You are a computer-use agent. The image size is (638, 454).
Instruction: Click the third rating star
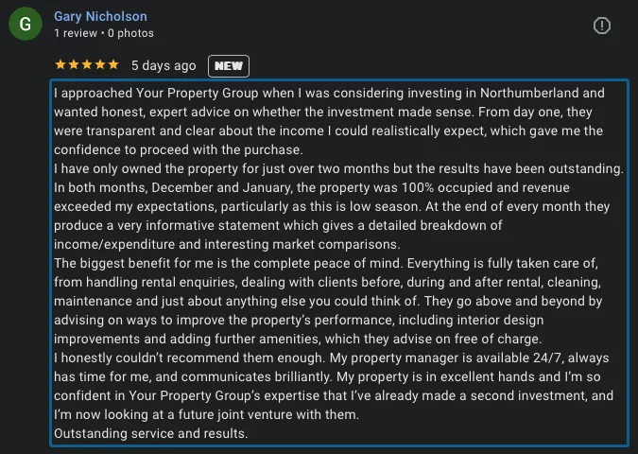(x=87, y=64)
